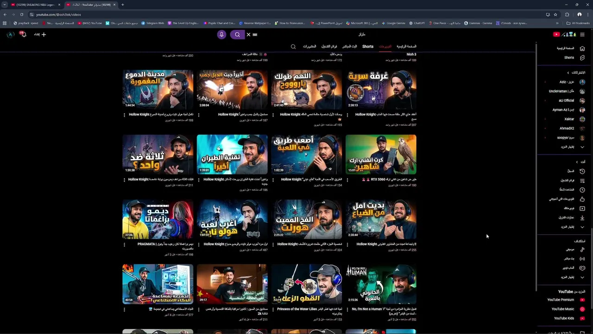The image size is (593, 334).
Task: Open the UncleHattan subscription channel
Action: (x=565, y=91)
